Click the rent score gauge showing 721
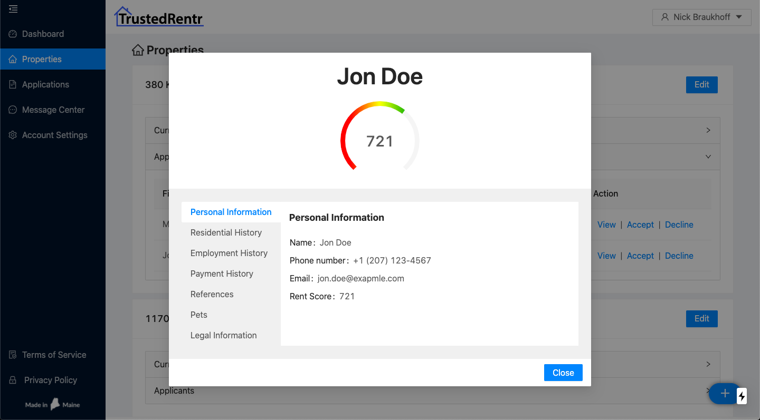760x420 pixels. point(380,138)
